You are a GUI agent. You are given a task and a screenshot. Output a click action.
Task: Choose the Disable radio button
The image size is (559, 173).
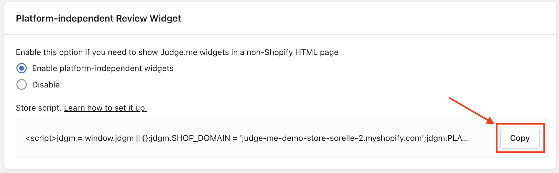pyautogui.click(x=22, y=85)
